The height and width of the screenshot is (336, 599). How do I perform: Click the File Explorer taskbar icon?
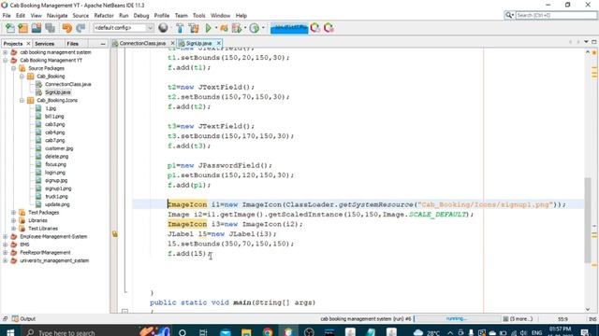(246, 332)
